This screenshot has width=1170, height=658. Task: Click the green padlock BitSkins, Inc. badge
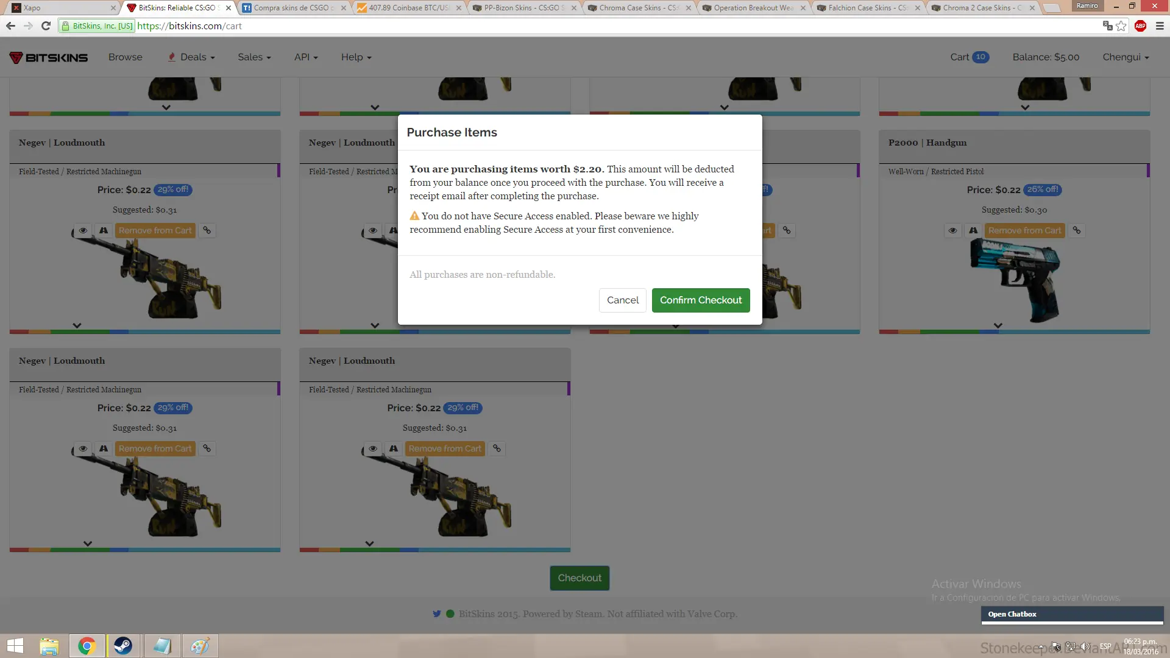coord(97,26)
